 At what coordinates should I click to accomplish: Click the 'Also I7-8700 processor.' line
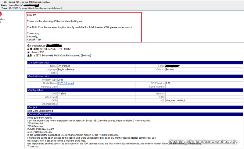click(40, 132)
